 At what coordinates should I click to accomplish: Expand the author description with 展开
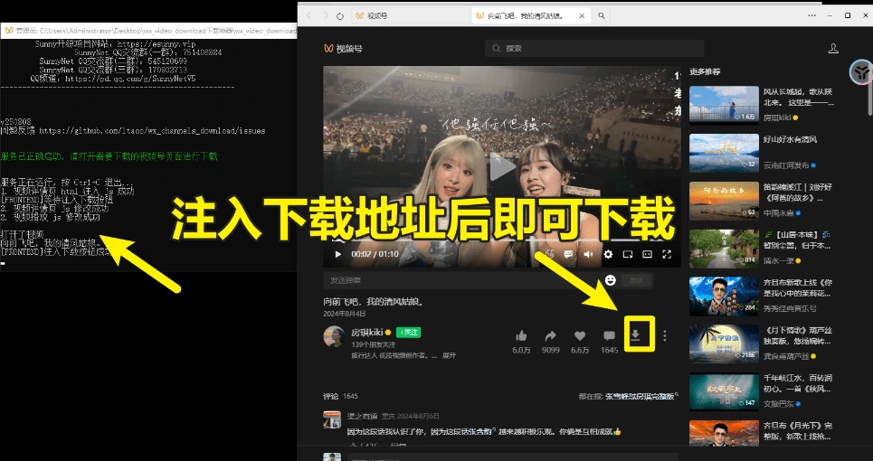pyautogui.click(x=449, y=355)
